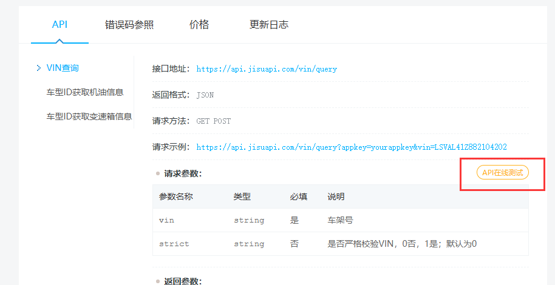
Task: Open the 请求示例 URL link
Action: tap(352, 147)
